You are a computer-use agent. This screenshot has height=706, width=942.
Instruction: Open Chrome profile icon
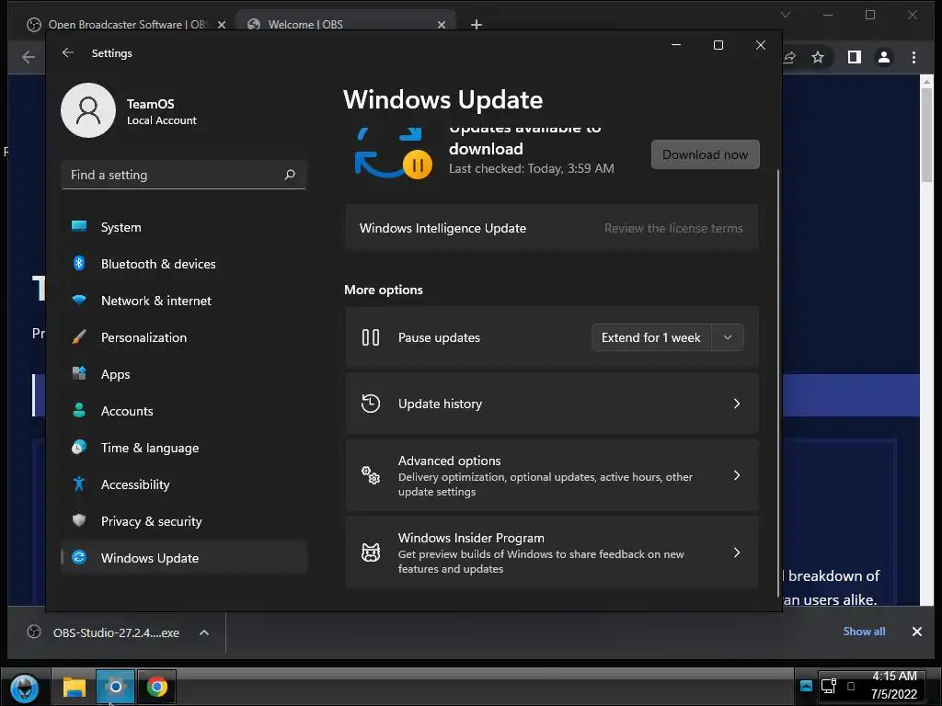click(884, 57)
